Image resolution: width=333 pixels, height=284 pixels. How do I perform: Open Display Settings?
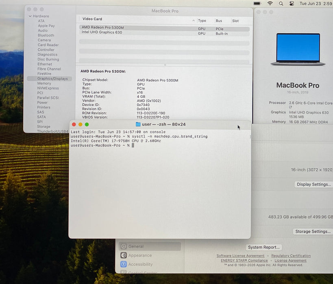(313, 184)
